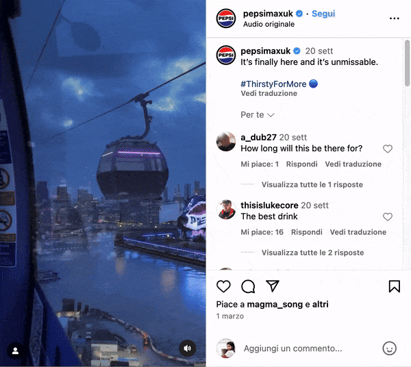Focus the 'Aggiungi un commento...' field

tap(292, 349)
